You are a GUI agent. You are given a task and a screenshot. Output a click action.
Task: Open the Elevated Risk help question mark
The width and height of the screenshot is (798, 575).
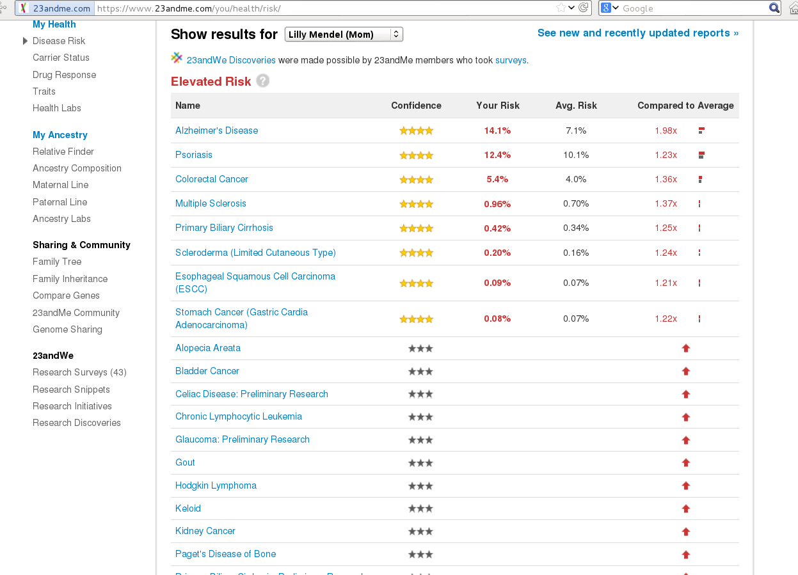click(262, 81)
